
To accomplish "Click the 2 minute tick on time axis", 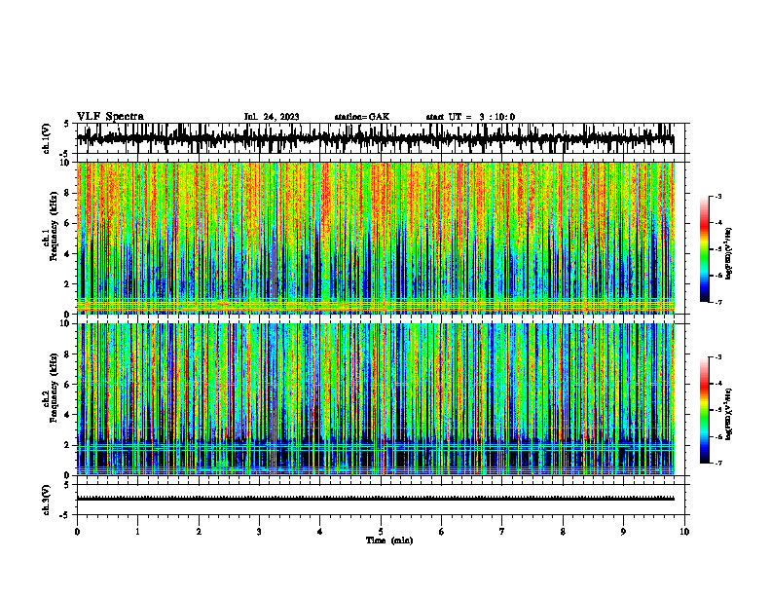I will [x=199, y=532].
